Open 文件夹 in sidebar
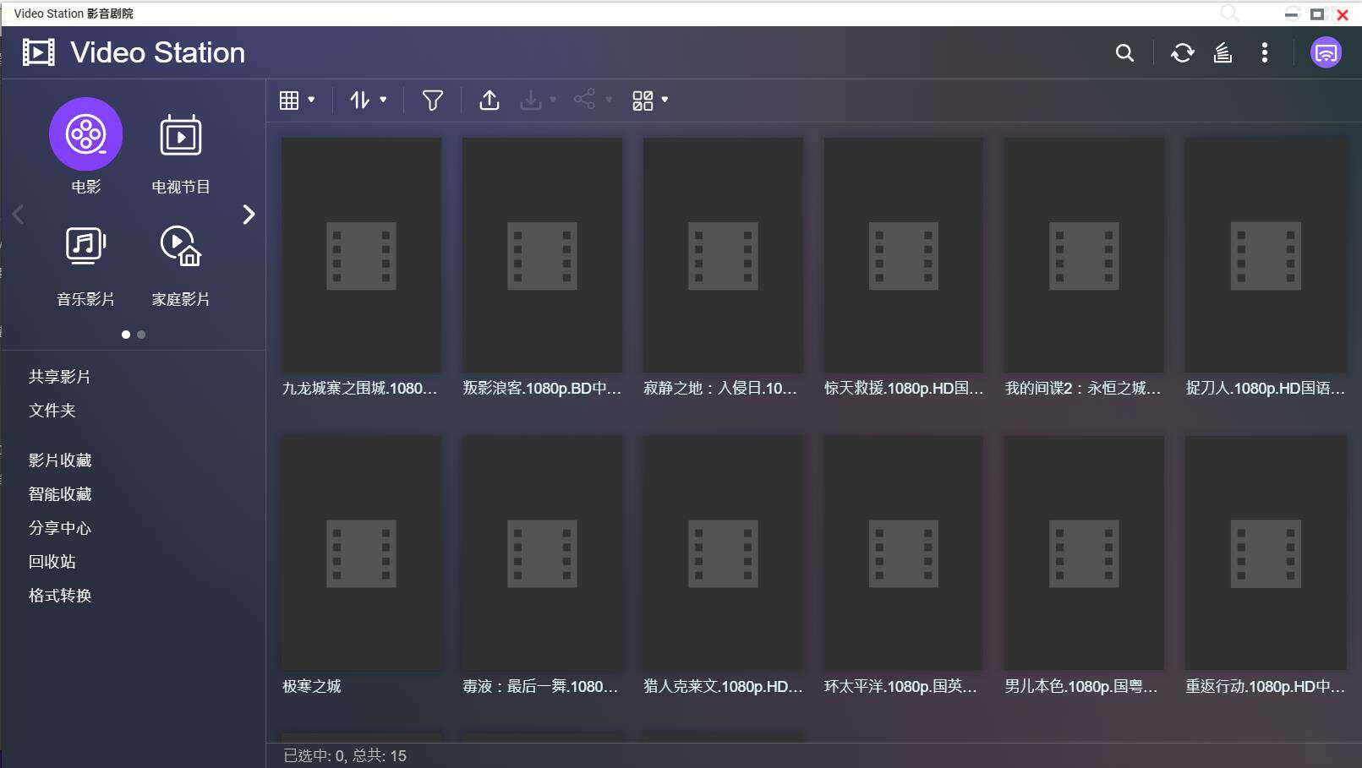This screenshot has height=768, width=1362. 52,411
